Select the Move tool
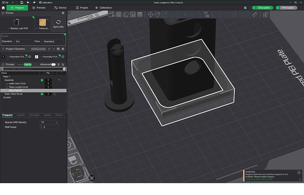Screen dimensions: 304x195 click(150, 14)
